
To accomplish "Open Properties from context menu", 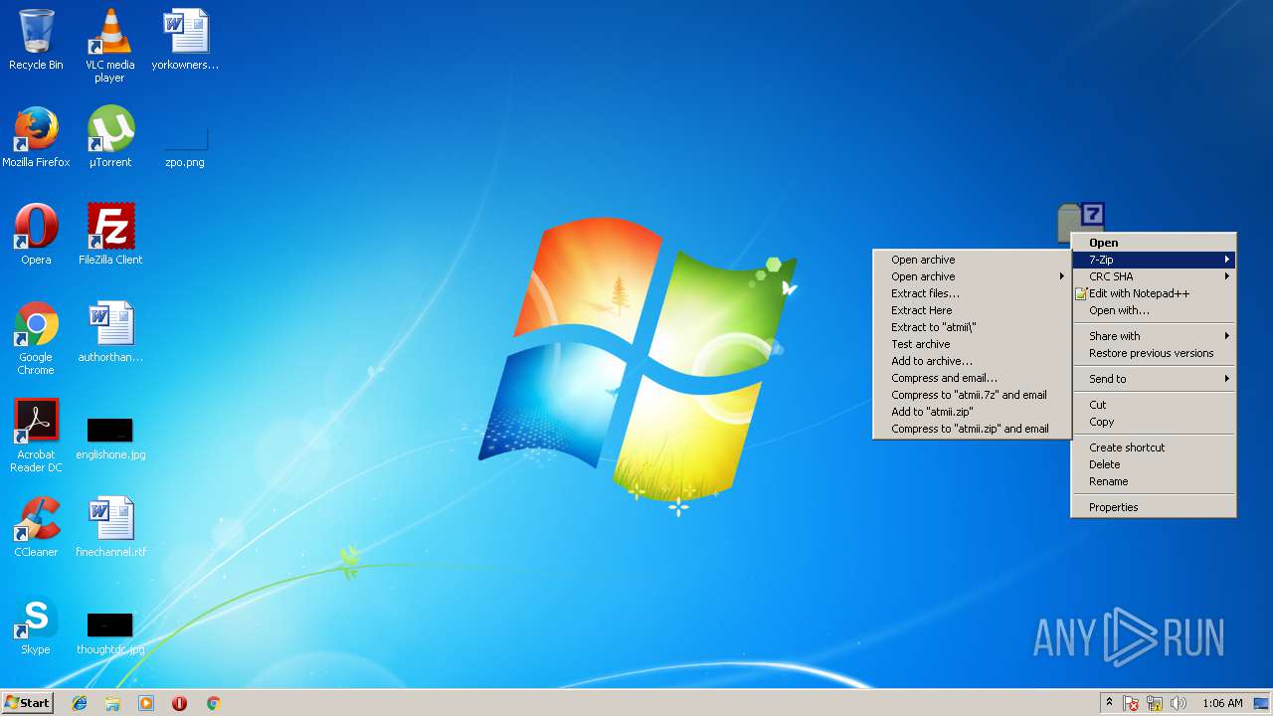I will [1154, 507].
